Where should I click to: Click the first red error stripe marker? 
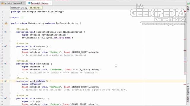pyautogui.click(x=185, y=39)
